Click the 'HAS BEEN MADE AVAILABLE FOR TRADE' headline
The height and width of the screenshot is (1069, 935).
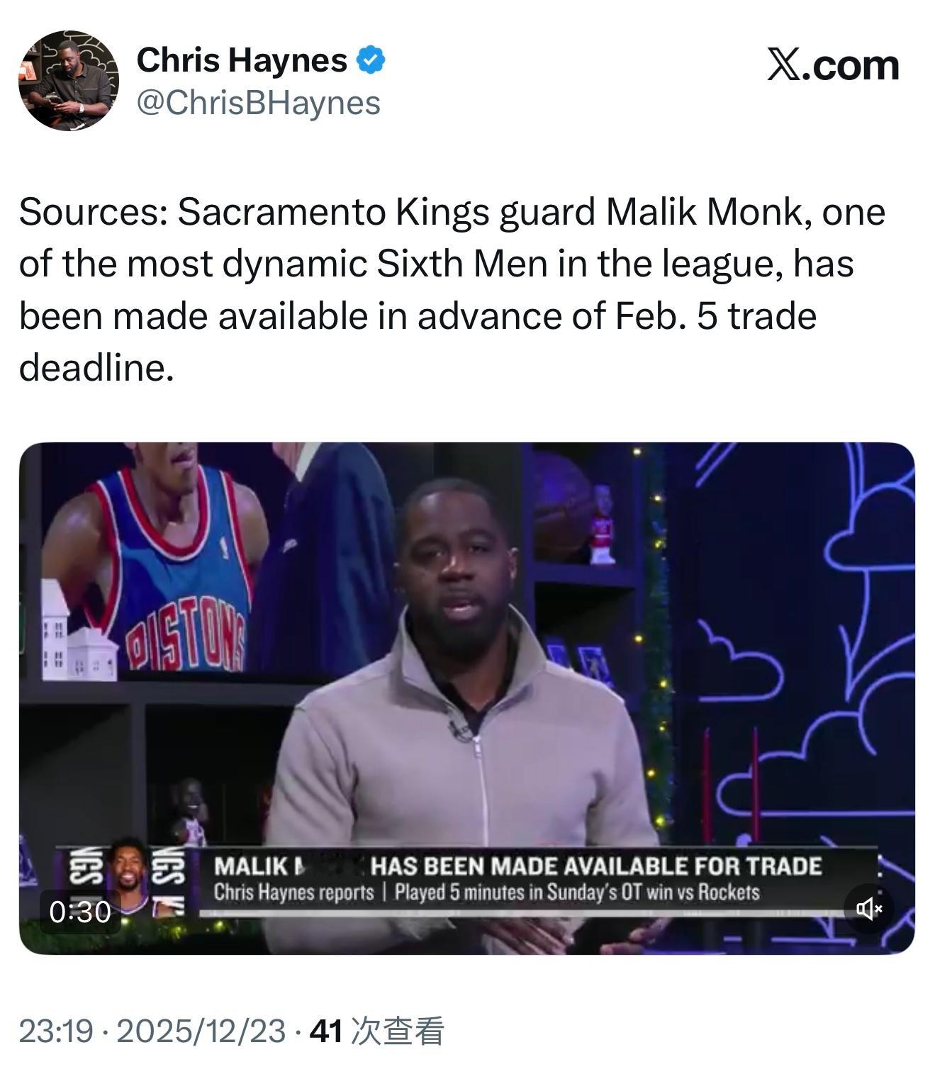pyautogui.click(x=596, y=866)
